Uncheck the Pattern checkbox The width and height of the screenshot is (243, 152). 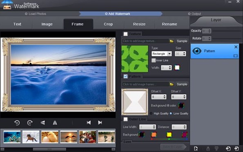coord(126,76)
